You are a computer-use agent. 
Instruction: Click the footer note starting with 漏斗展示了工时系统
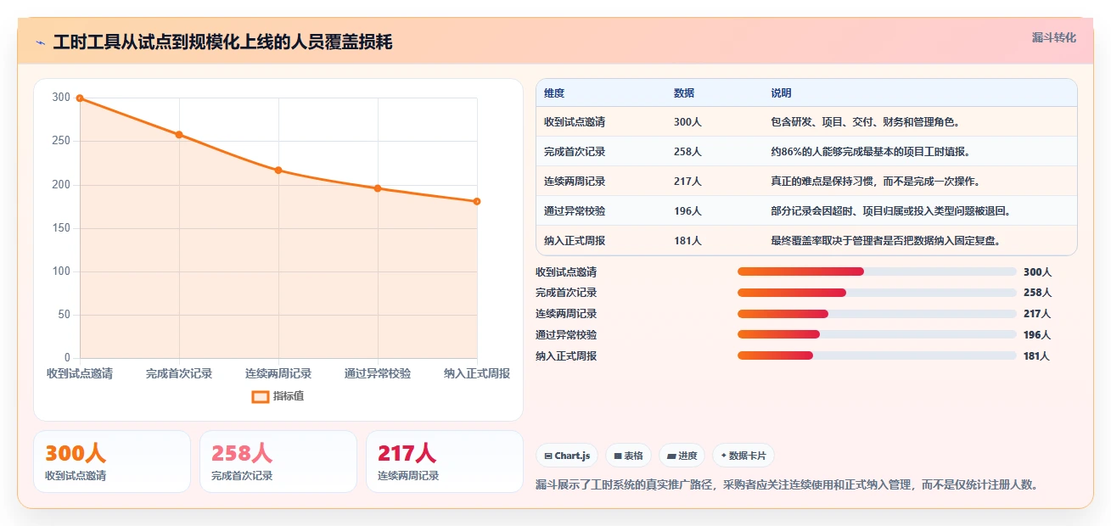(x=787, y=485)
